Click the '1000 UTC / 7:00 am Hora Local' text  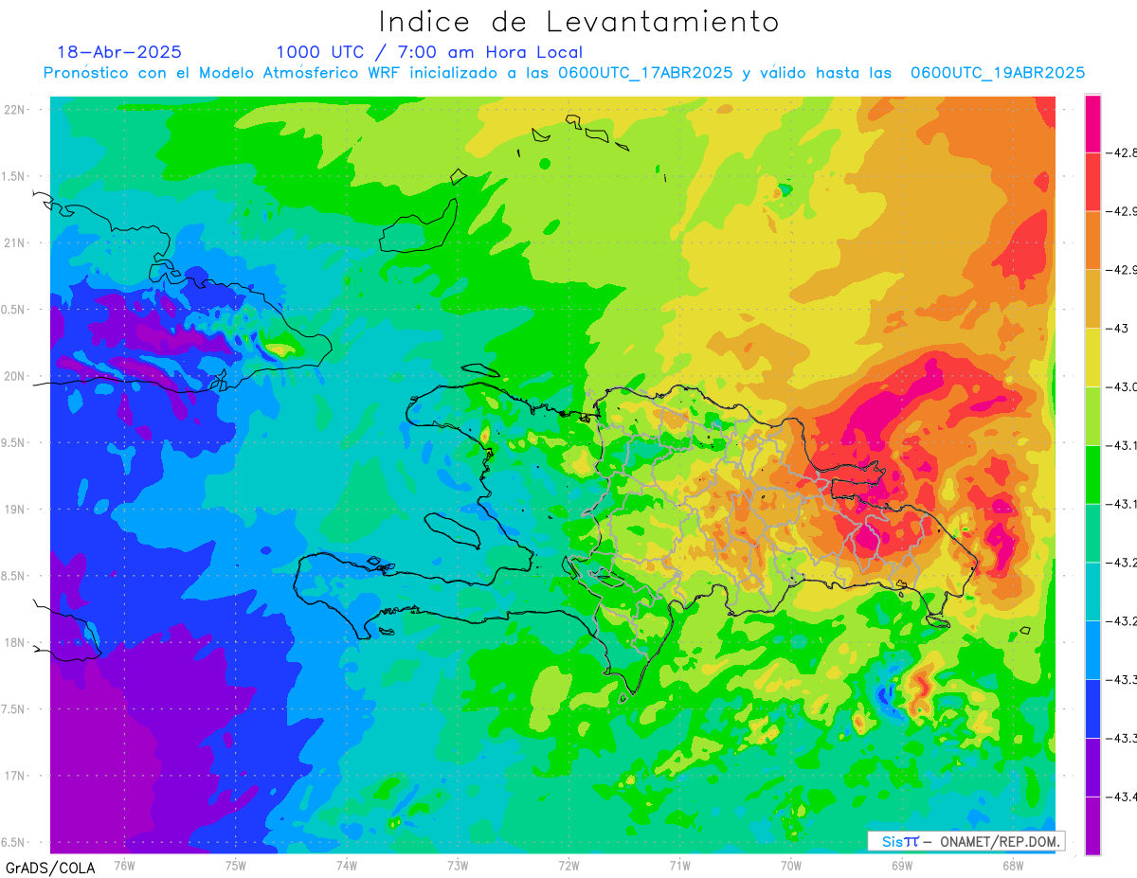pos(429,52)
